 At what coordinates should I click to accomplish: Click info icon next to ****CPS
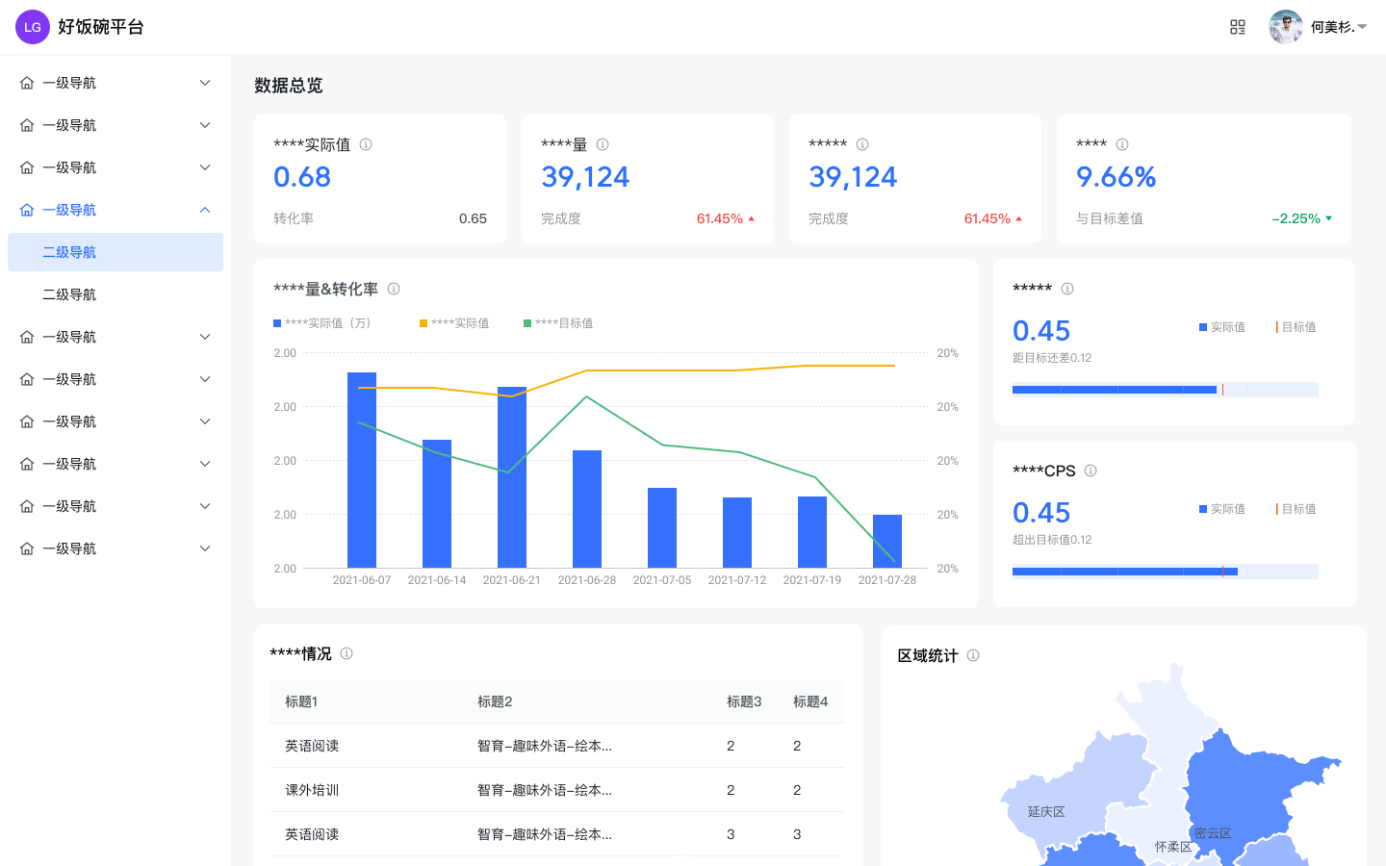tap(1091, 471)
